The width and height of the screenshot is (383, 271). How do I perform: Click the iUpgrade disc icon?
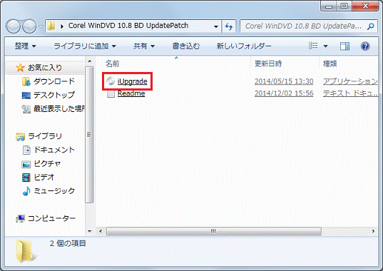(x=111, y=81)
